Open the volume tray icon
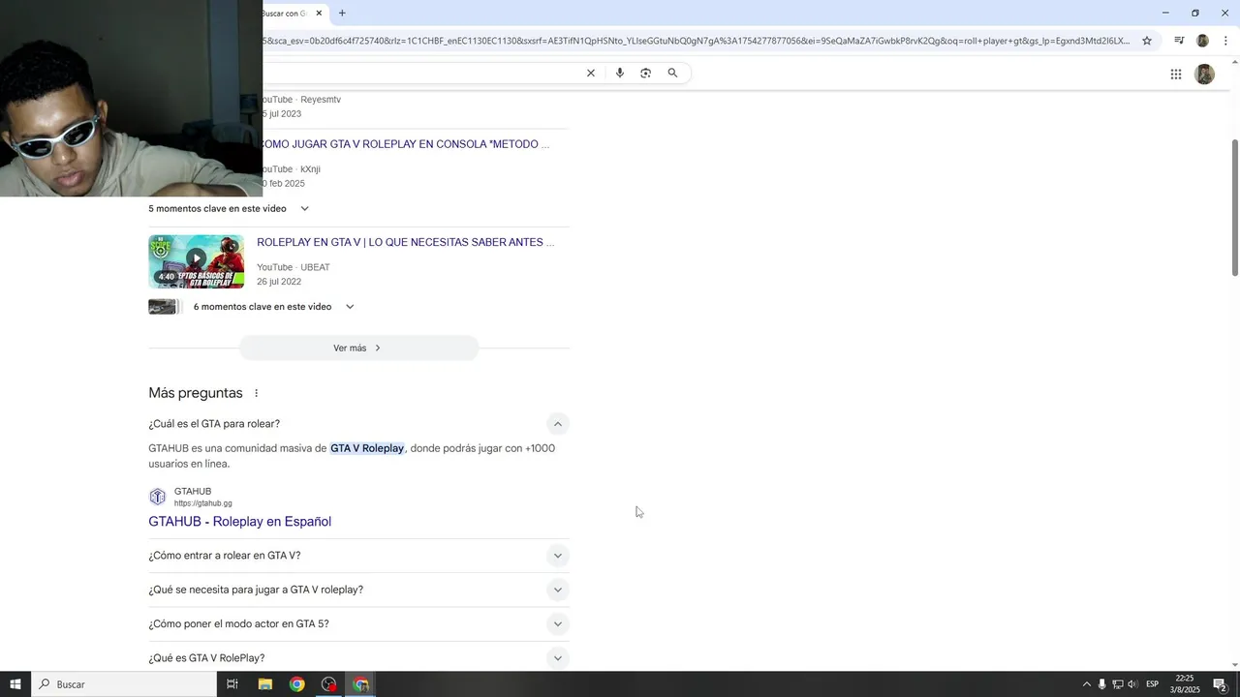 point(1132,684)
